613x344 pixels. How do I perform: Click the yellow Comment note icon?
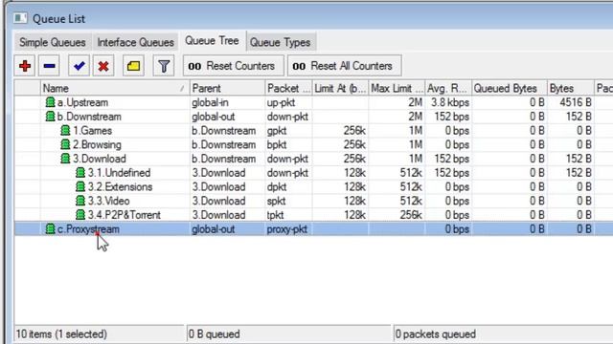[x=134, y=66]
